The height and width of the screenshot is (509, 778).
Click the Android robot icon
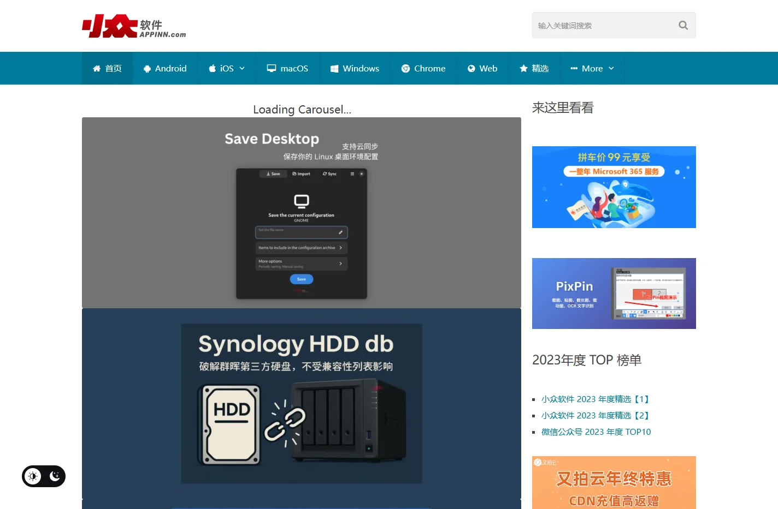[x=147, y=69]
